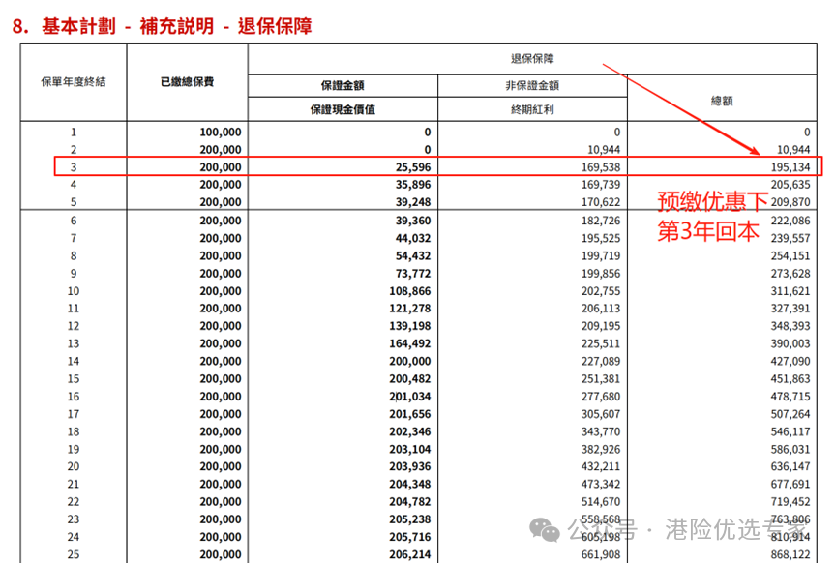Select guaranteed cash value 39,248
Screen dimensions: 835x563
[x=413, y=202]
